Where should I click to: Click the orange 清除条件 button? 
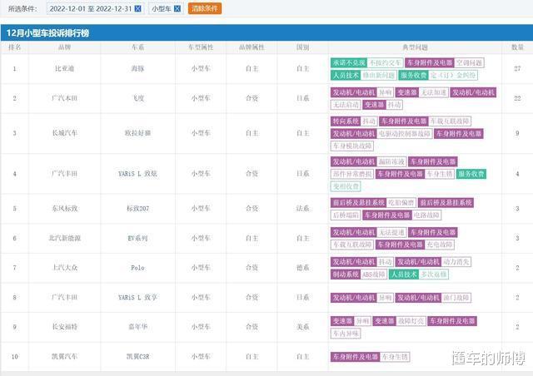pos(205,8)
